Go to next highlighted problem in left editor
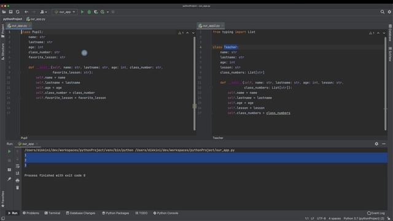Viewport: 393px width, 221px height. [193, 33]
